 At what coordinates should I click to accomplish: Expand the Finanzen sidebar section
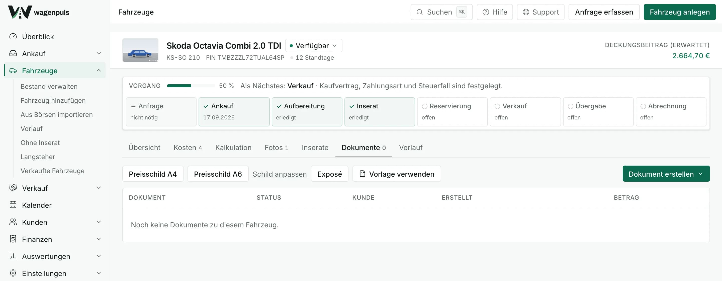pyautogui.click(x=99, y=239)
